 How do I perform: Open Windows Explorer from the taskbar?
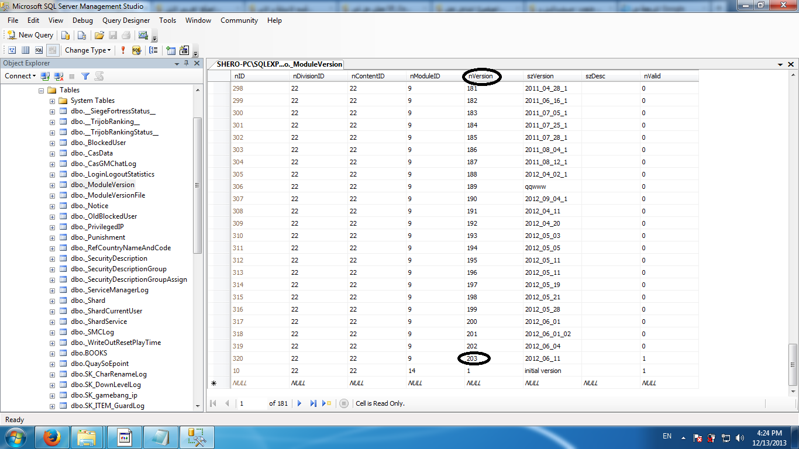pos(87,437)
